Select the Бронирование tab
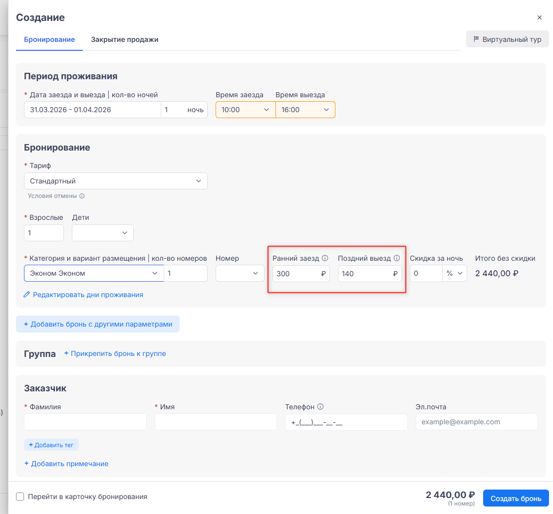 49,39
